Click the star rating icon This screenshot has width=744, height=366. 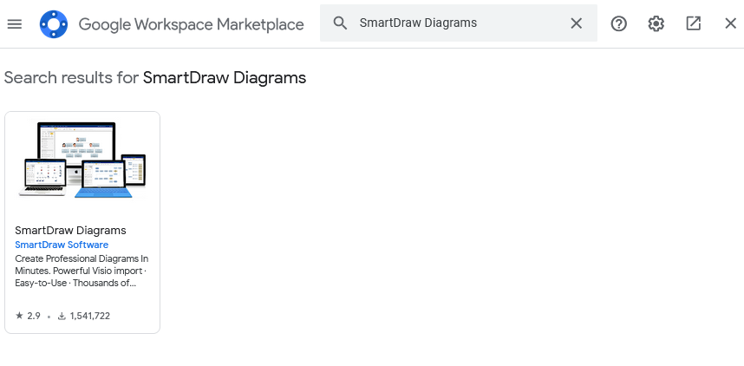19,316
